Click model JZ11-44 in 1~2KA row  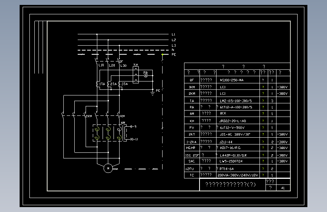(x=226, y=142)
